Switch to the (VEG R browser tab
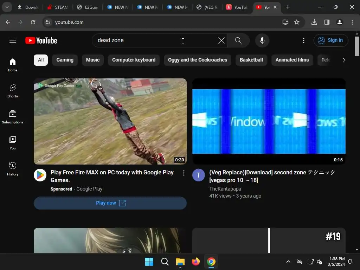The image size is (360, 270). pos(207,7)
